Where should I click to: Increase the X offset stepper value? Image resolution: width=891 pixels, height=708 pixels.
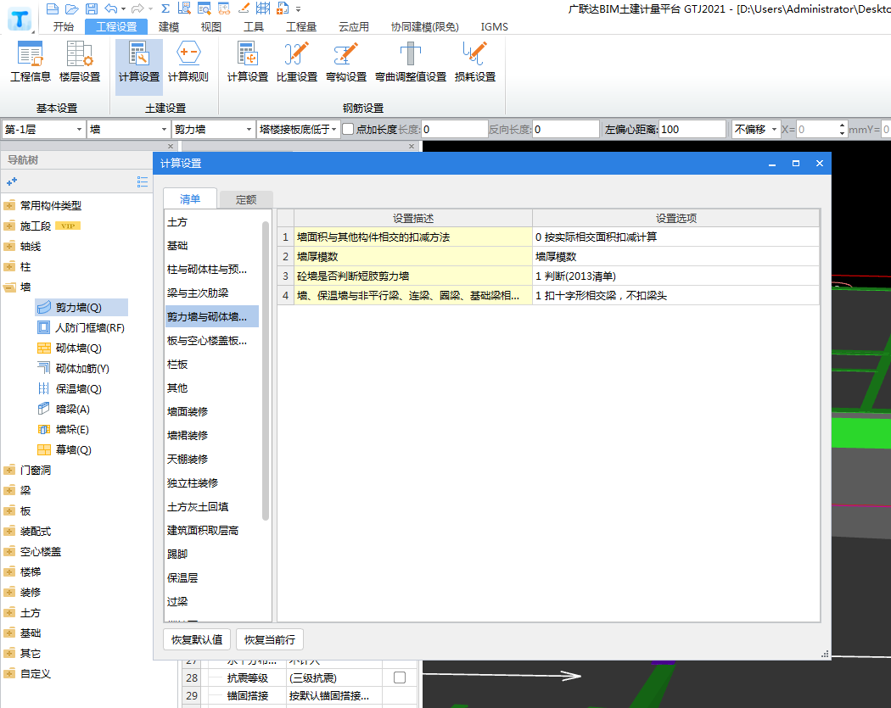pos(842,125)
